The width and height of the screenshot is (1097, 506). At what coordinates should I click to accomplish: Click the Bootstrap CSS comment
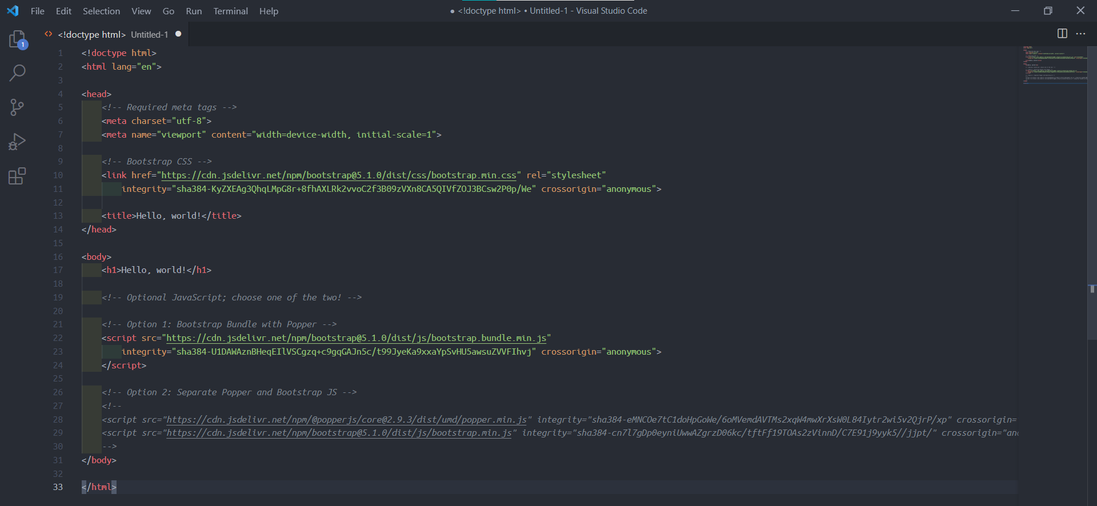pos(157,162)
